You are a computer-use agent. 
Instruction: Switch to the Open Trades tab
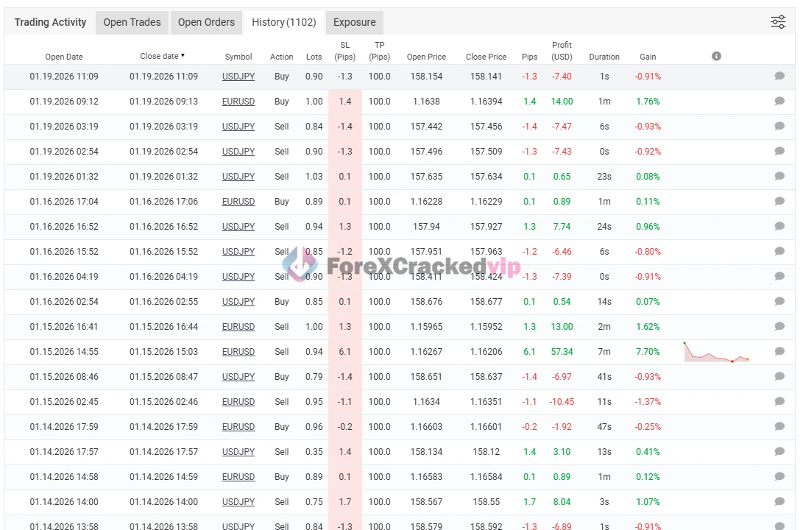click(132, 22)
